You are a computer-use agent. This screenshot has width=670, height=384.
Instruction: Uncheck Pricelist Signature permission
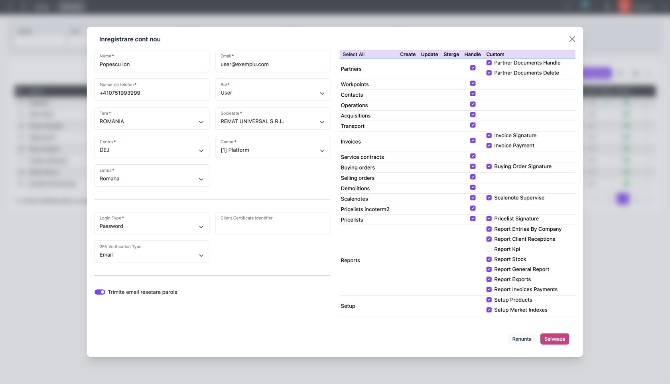pyautogui.click(x=489, y=218)
